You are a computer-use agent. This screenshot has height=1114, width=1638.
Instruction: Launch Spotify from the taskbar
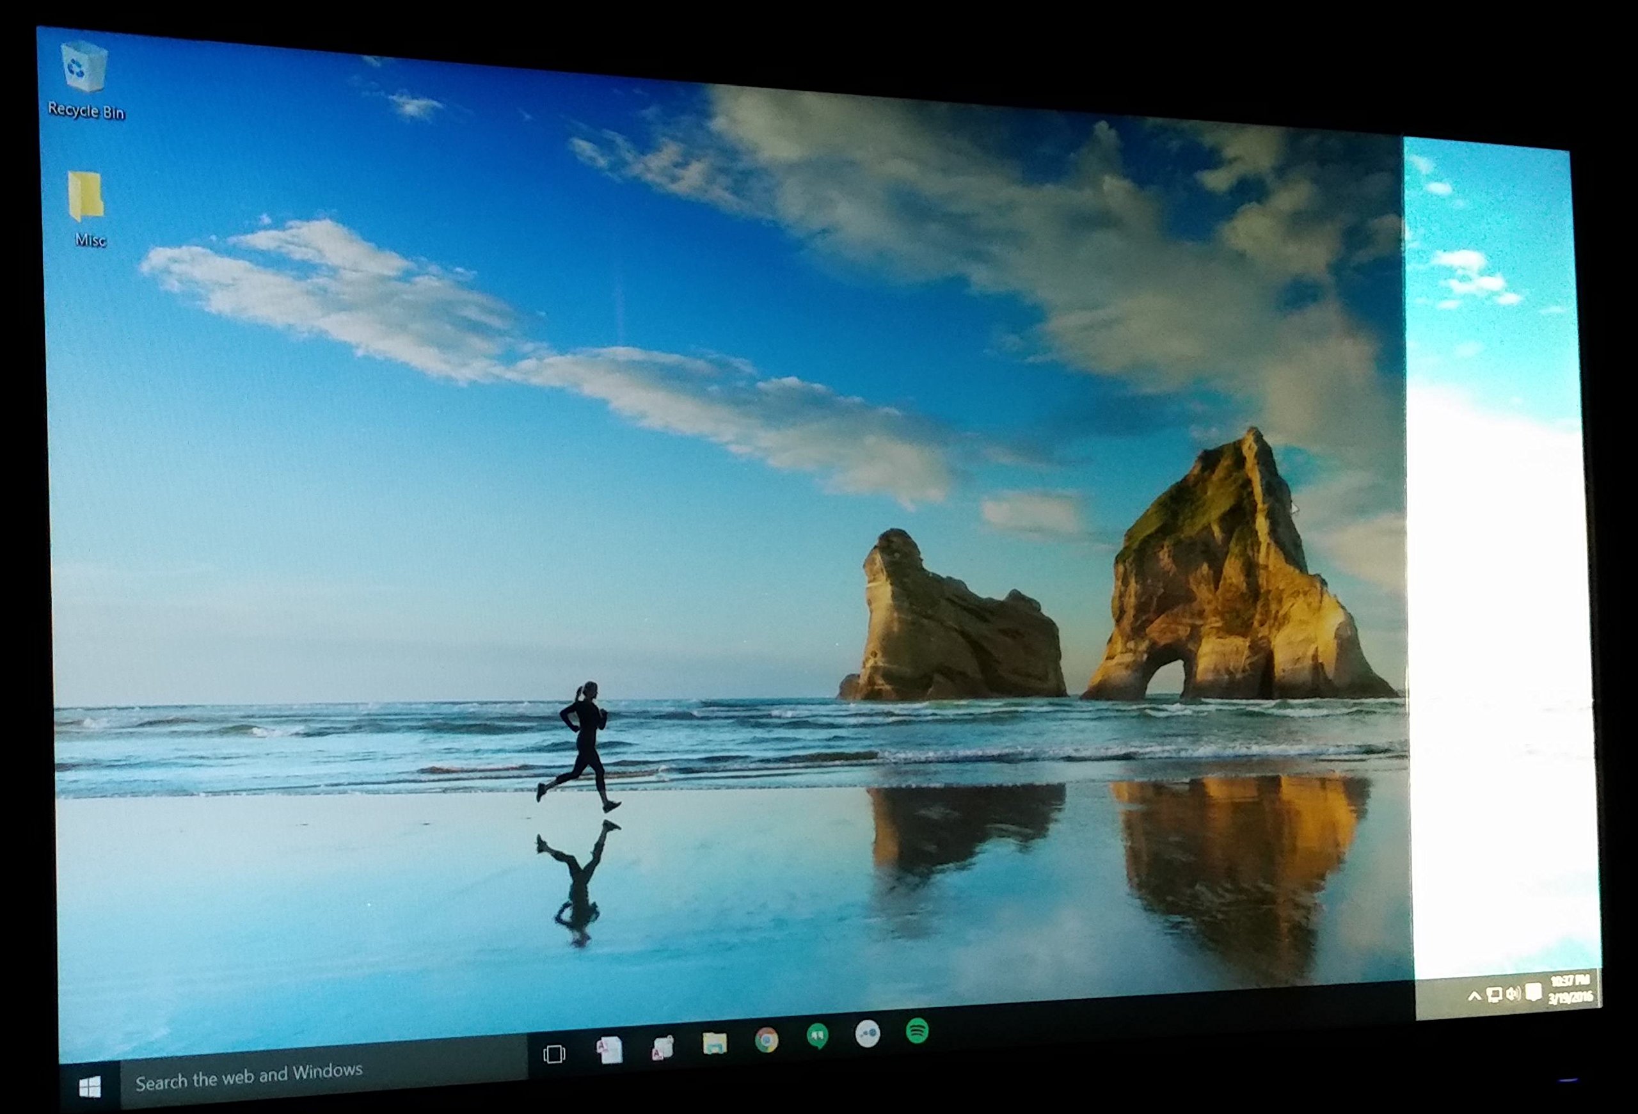tap(917, 1031)
